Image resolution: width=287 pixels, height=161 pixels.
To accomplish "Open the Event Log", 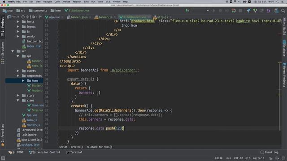I will click(x=269, y=152).
